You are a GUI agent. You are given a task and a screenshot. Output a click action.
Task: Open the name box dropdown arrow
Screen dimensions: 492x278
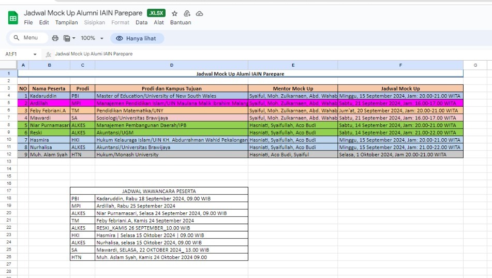(35, 54)
